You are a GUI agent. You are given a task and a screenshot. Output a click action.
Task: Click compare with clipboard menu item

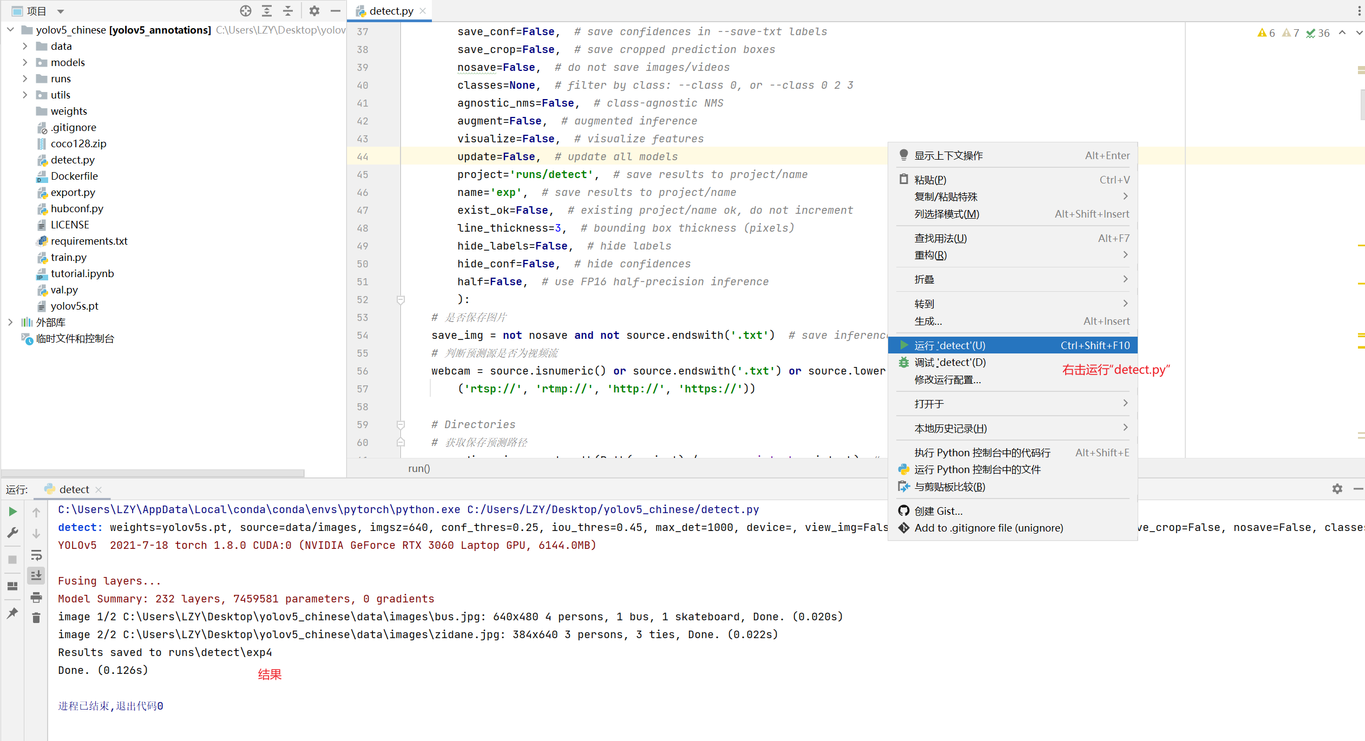[x=1013, y=487]
